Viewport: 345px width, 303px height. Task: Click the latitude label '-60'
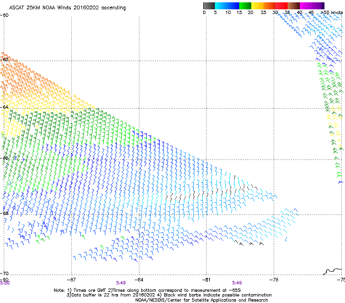point(4,15)
